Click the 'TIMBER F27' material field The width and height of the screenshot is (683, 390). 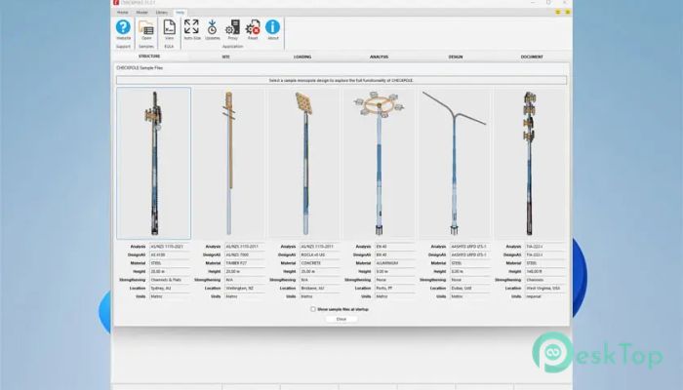pyautogui.click(x=245, y=263)
